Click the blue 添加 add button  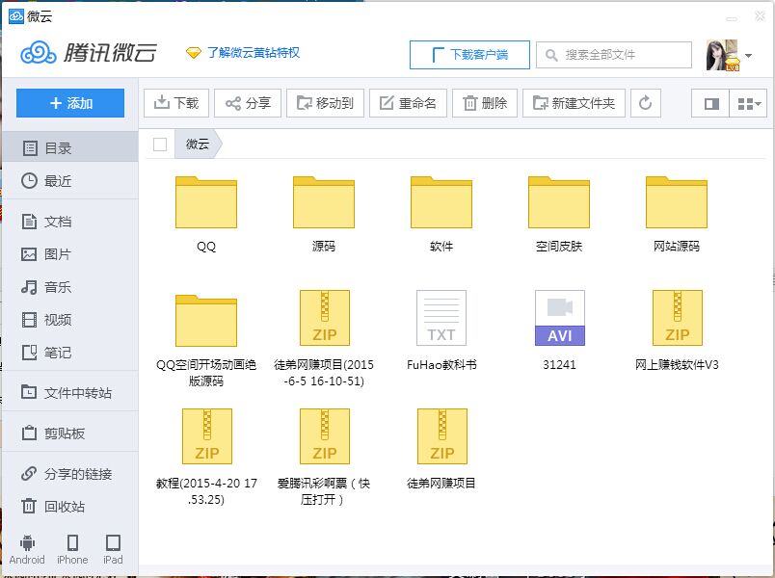pos(70,103)
